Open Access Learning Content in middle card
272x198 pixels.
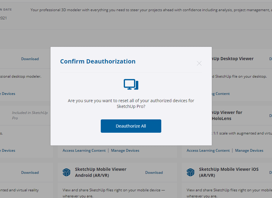click(84, 151)
